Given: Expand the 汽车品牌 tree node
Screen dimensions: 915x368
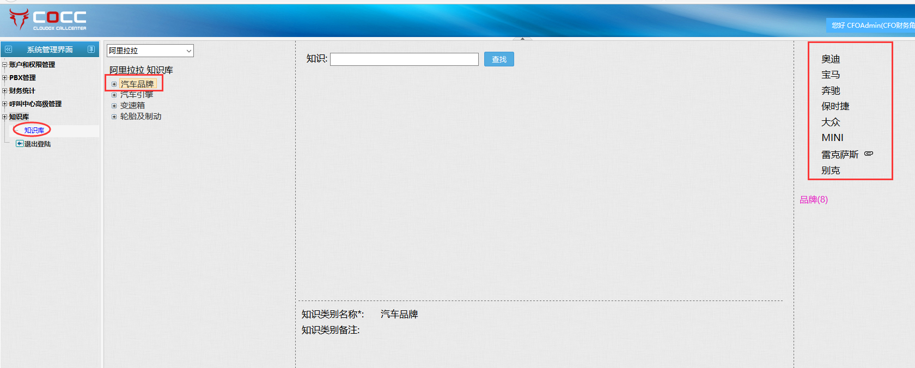Looking at the screenshot, I should coord(114,84).
